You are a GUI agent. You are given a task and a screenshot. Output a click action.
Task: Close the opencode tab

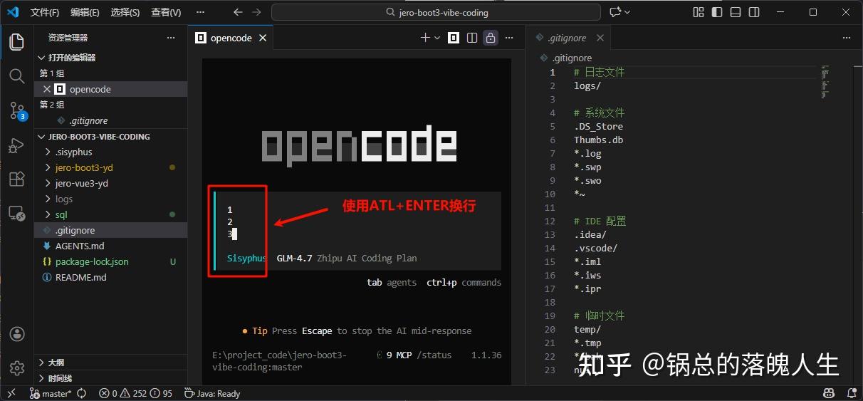(263, 38)
